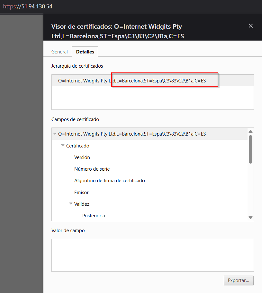The width and height of the screenshot is (262, 293).
Task: Click the Exportar button
Action: [239, 280]
